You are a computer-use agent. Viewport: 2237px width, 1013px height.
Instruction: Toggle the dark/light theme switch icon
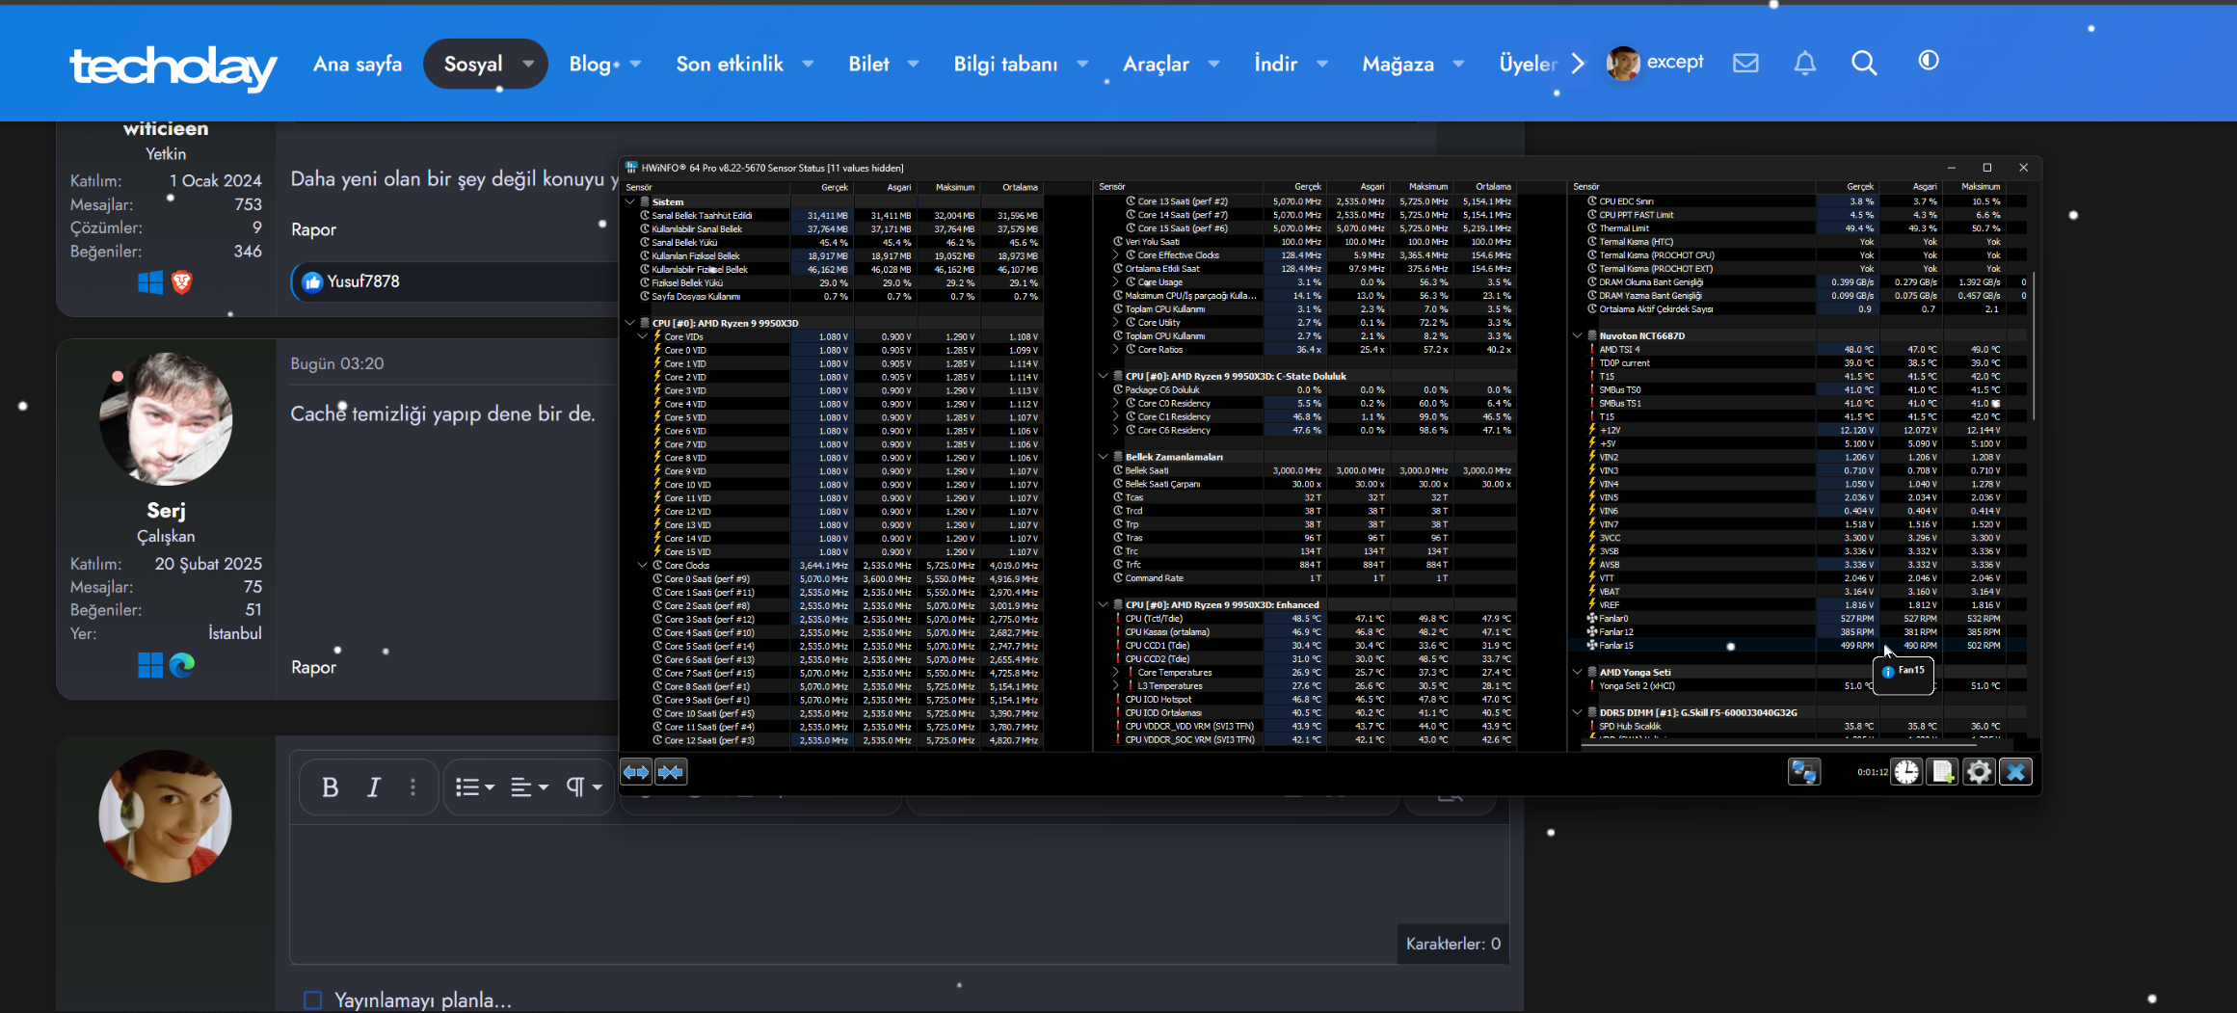[1929, 61]
